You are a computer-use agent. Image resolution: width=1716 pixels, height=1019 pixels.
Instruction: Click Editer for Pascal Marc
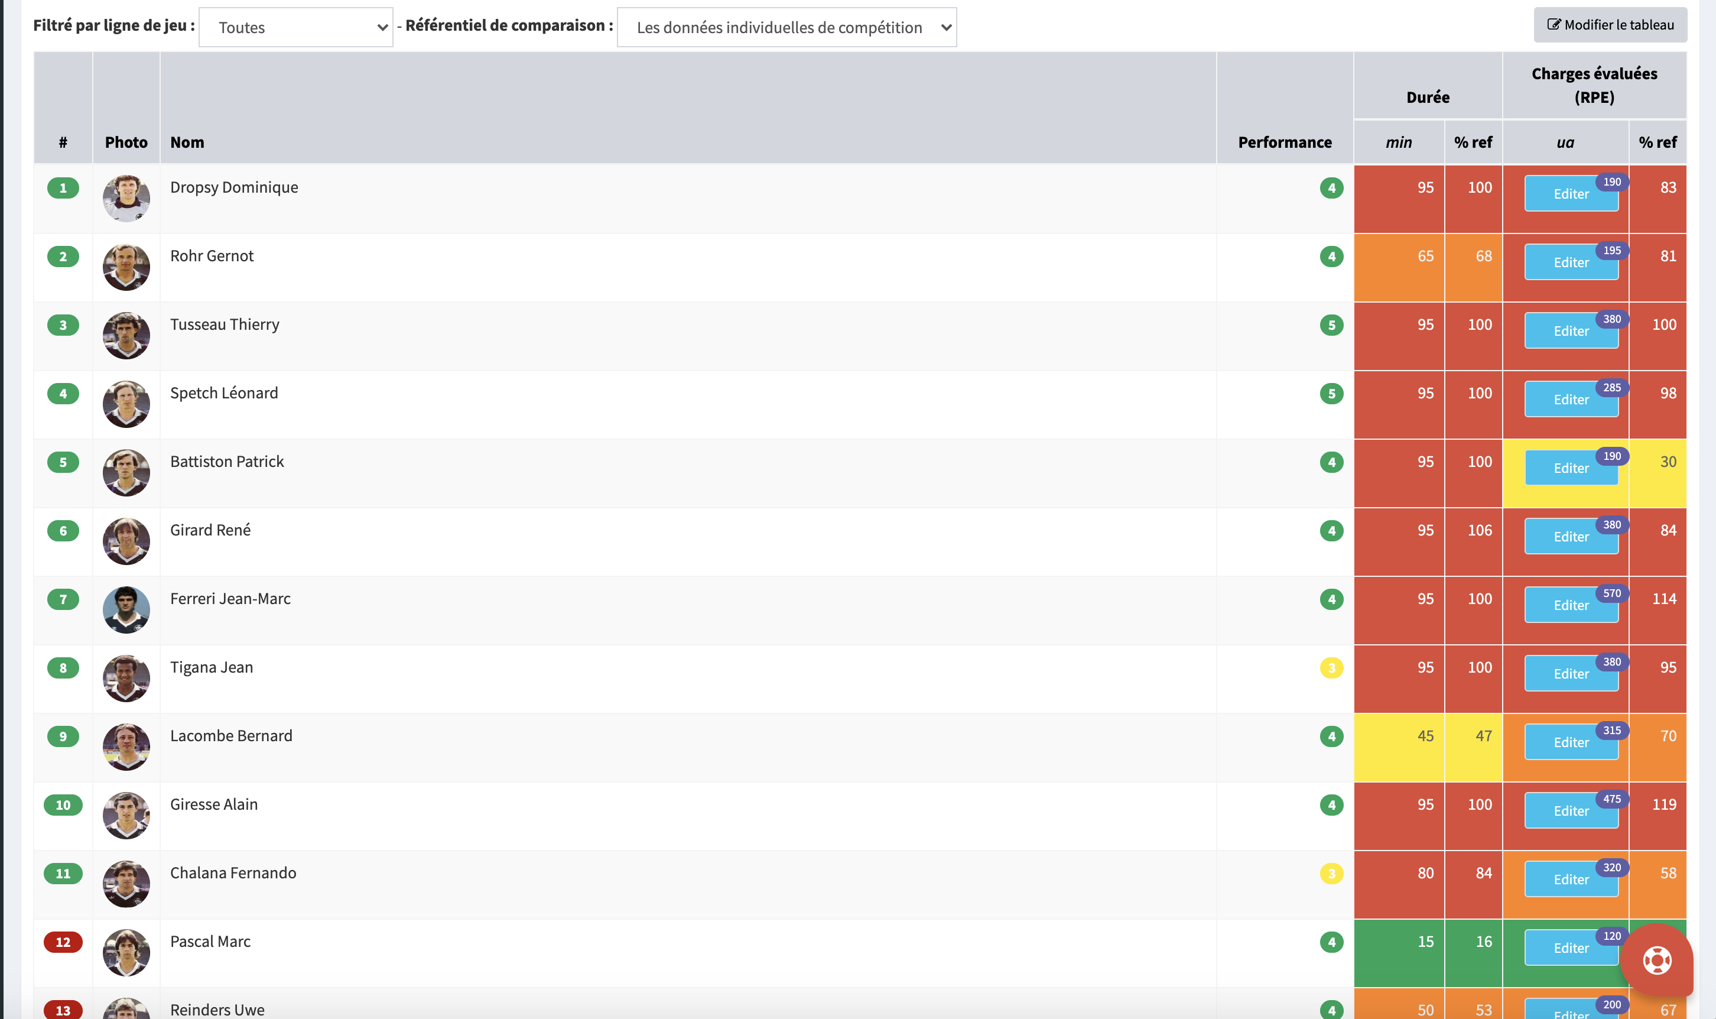click(1571, 948)
